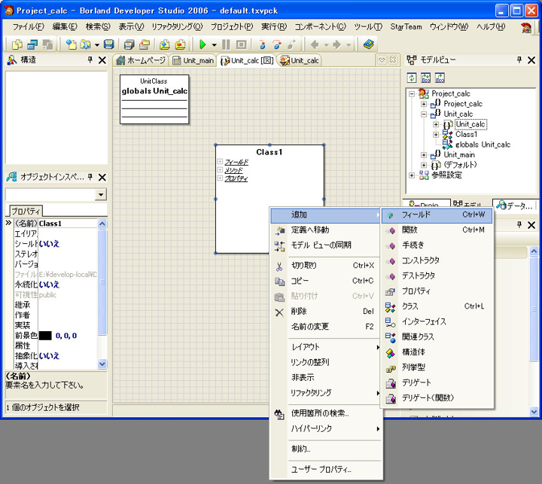
Task: Expand the メソッド section in the Class1 box
Action: point(220,170)
